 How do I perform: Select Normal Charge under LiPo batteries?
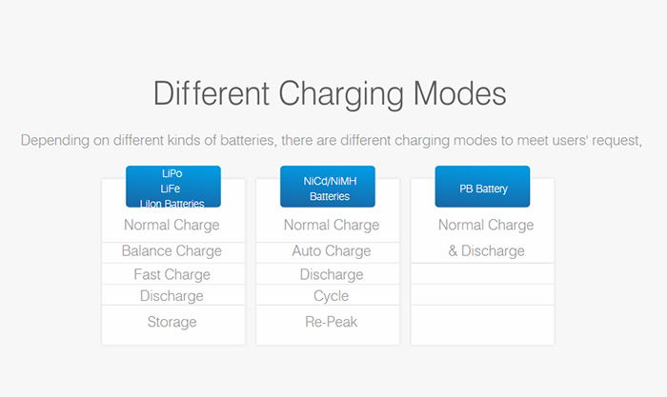172,226
